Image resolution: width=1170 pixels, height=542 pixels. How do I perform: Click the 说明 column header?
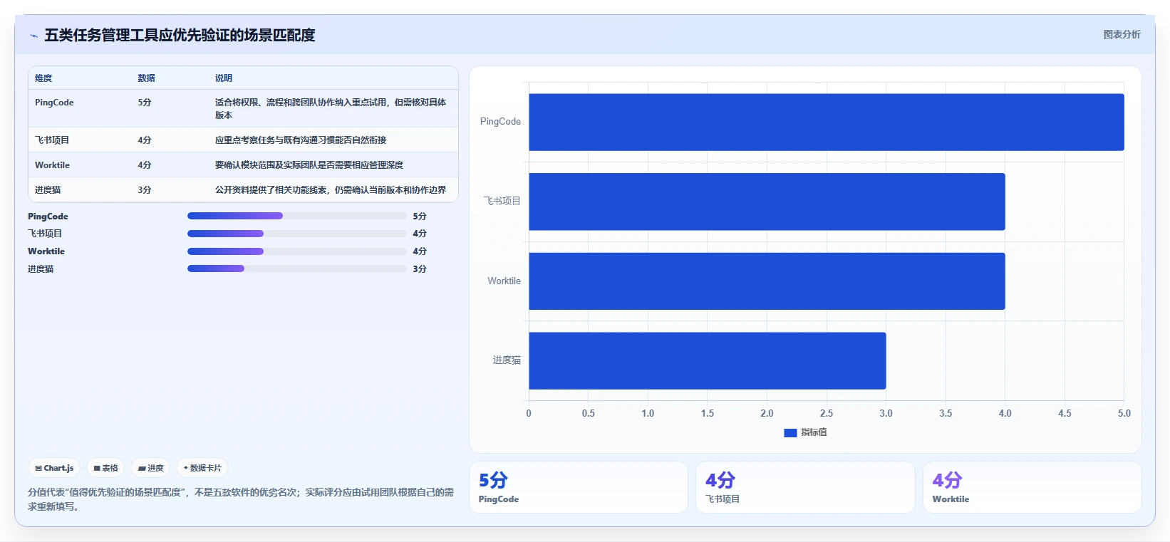[224, 78]
